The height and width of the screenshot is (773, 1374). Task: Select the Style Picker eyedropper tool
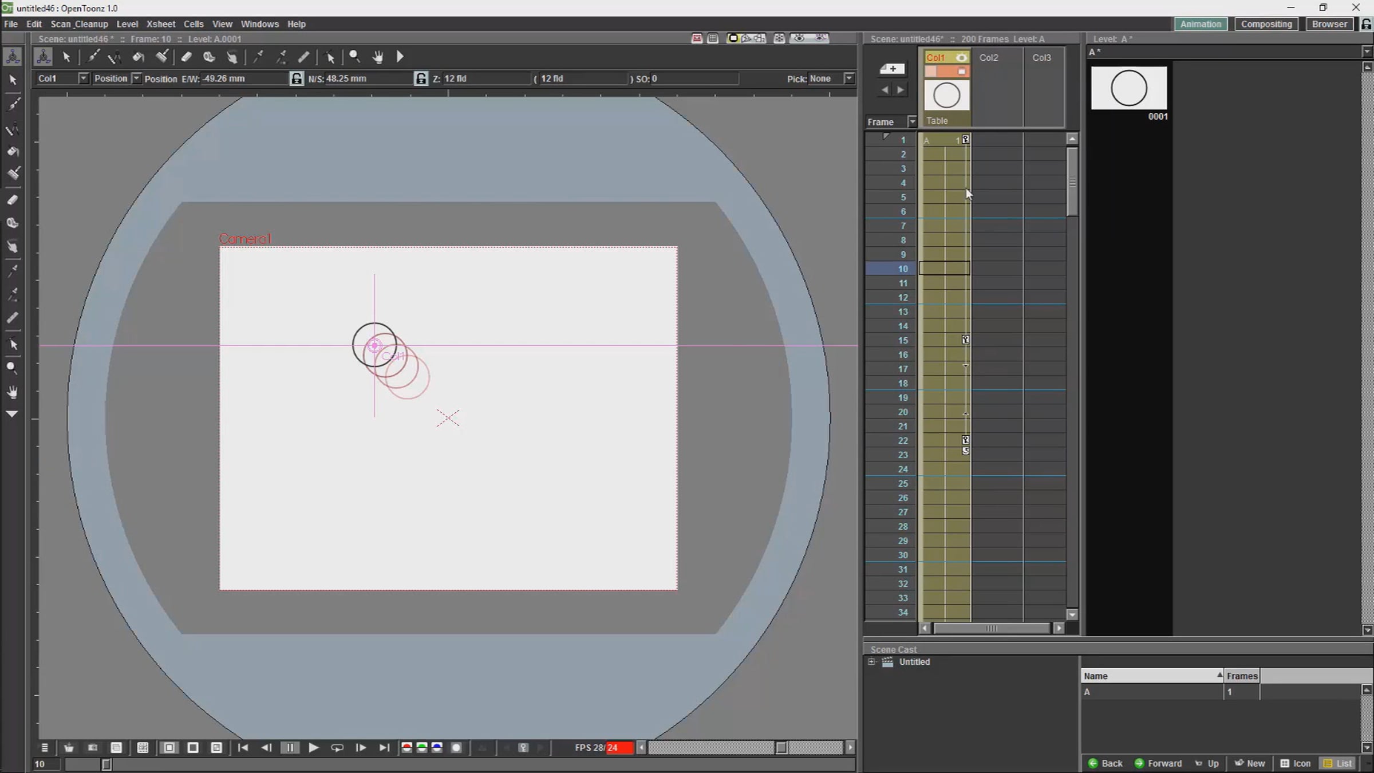[x=259, y=57]
